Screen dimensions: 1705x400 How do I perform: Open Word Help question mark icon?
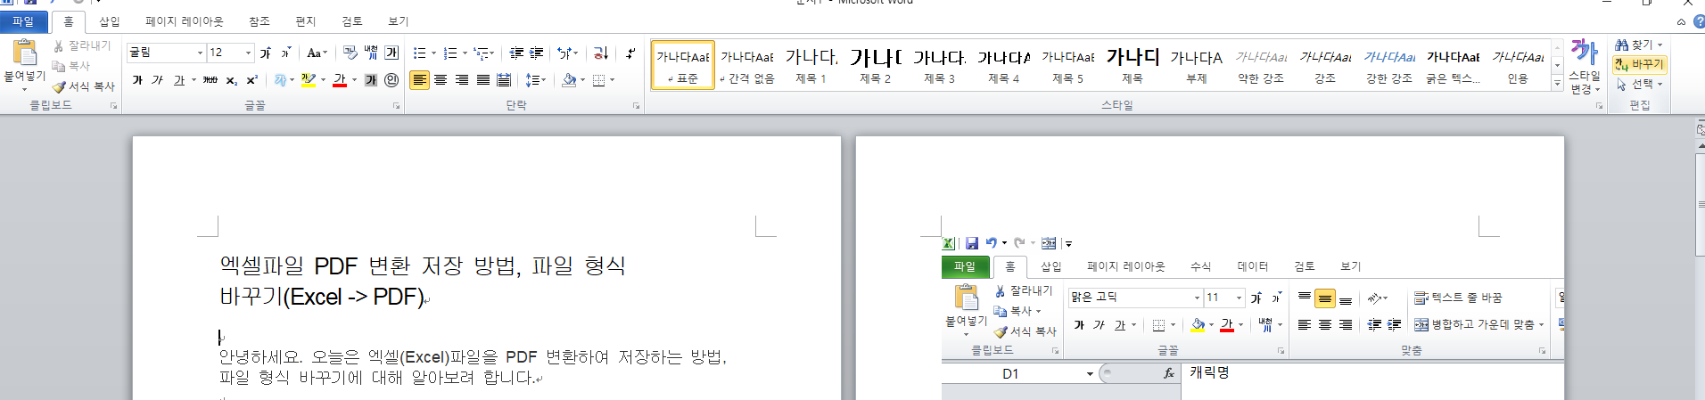coord(1699,21)
